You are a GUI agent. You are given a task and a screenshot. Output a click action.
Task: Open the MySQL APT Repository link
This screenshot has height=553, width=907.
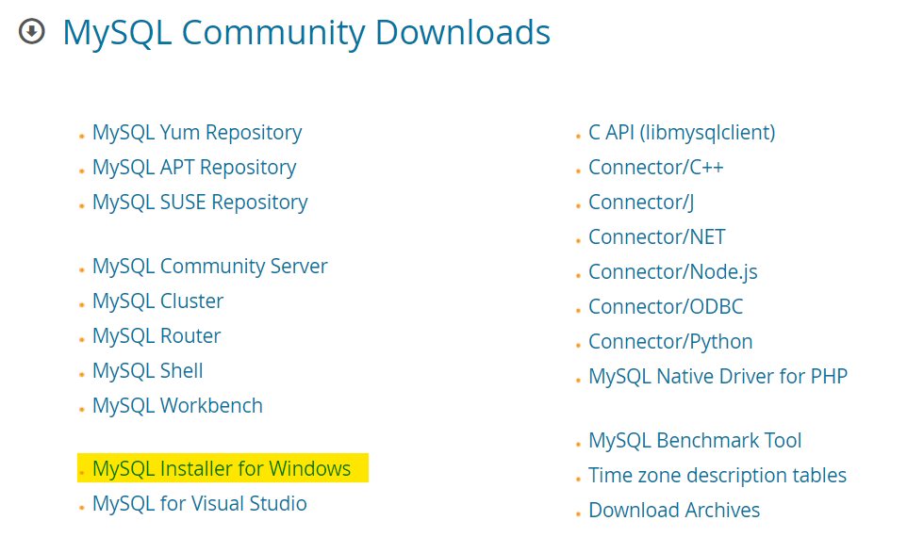coord(194,167)
